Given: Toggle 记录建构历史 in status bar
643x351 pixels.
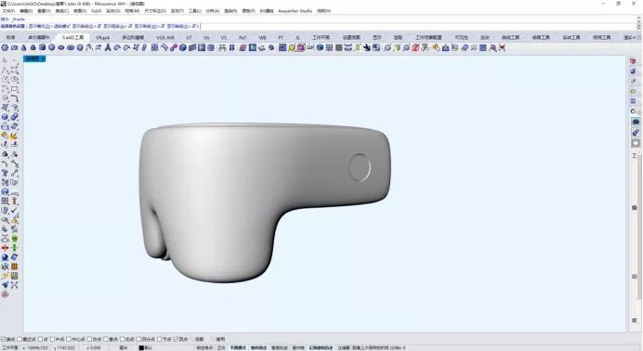Looking at the screenshot, I should pos(321,347).
